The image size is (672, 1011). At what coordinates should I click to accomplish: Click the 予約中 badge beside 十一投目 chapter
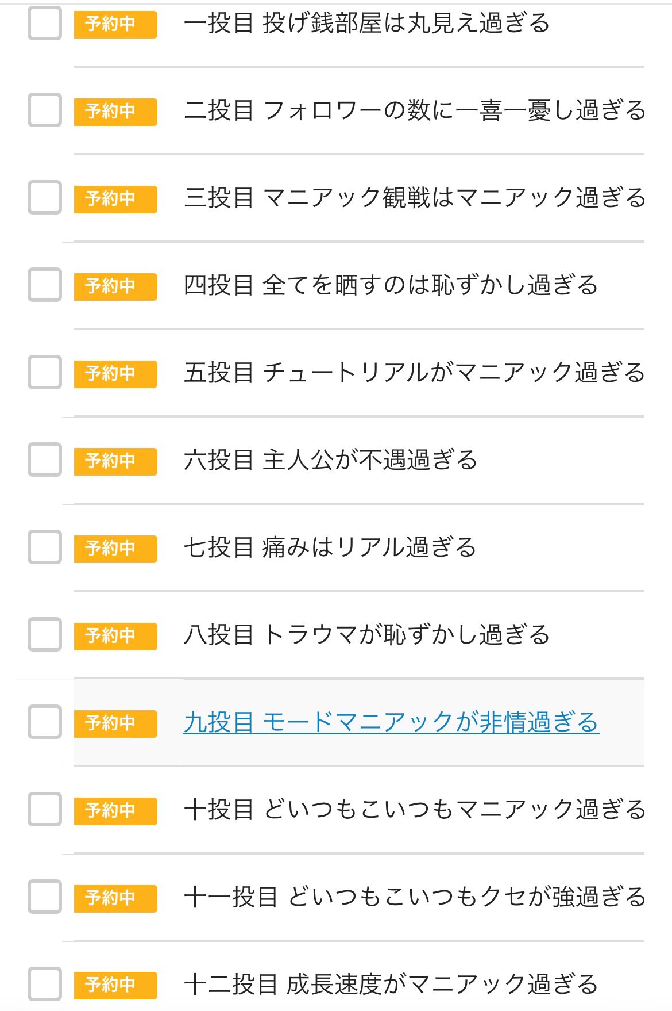(x=115, y=898)
